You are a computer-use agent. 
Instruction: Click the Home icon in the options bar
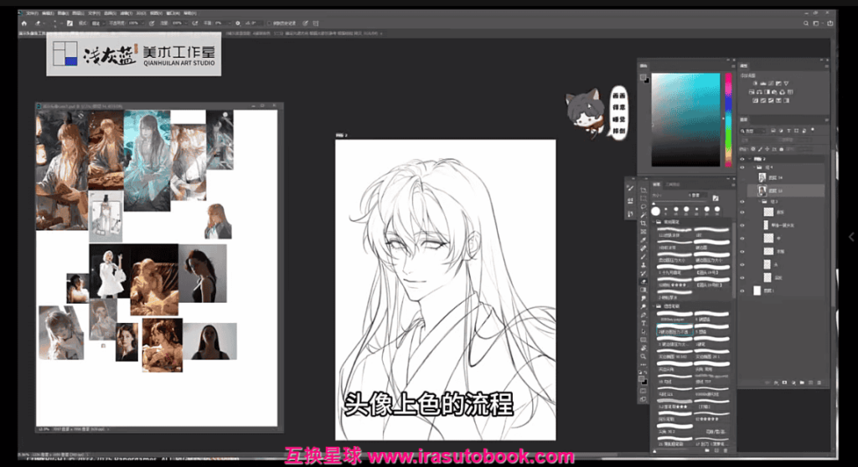24,23
